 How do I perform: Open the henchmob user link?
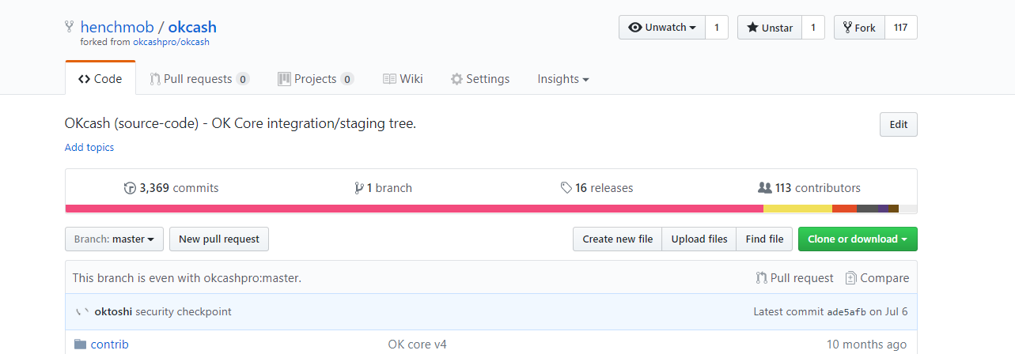click(x=116, y=28)
